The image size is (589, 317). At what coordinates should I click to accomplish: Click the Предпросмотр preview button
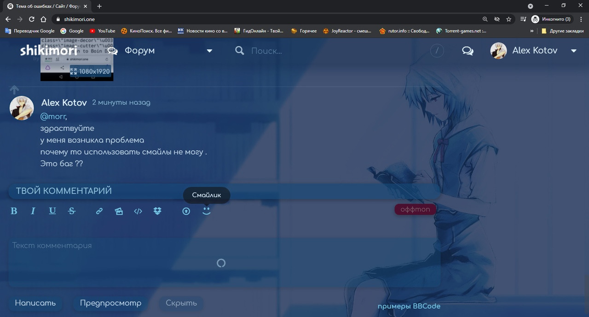coord(110,303)
